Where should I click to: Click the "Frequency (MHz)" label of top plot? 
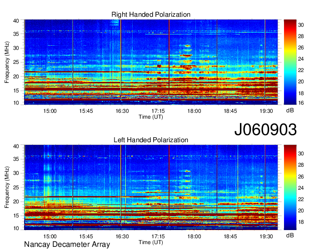pyautogui.click(x=7, y=62)
